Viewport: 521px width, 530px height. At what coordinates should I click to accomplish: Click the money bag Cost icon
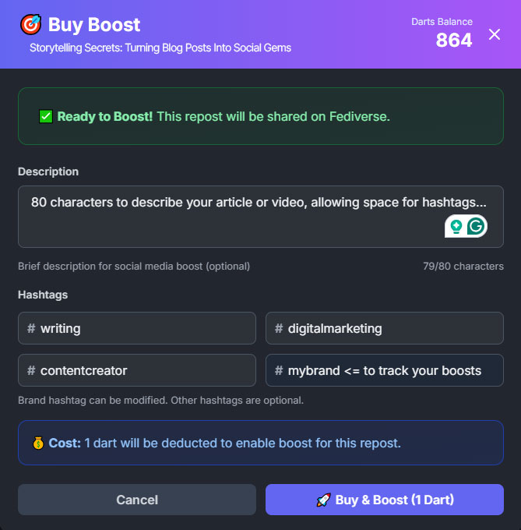coord(38,443)
